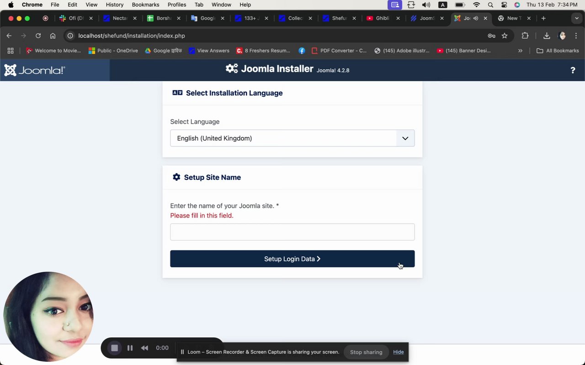Switch to the New Tab tab

[x=514, y=18]
